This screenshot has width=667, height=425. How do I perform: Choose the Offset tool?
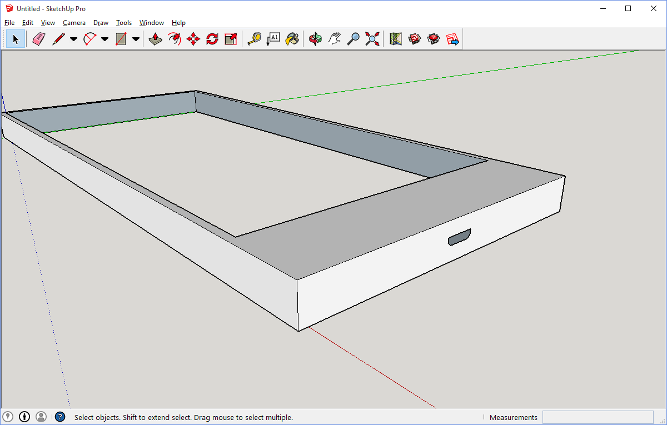tap(175, 39)
